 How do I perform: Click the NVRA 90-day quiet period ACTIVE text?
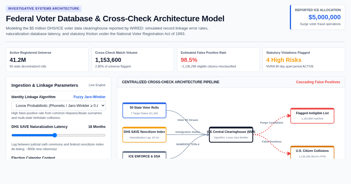(x=290, y=66)
